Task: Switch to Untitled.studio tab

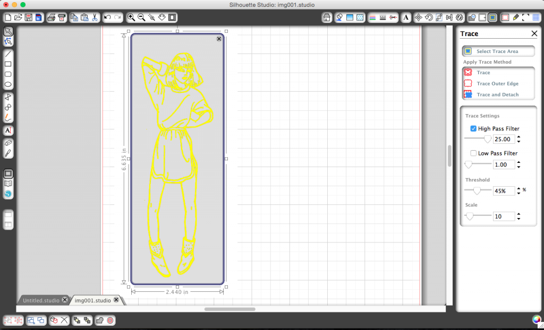Action: [x=41, y=300]
